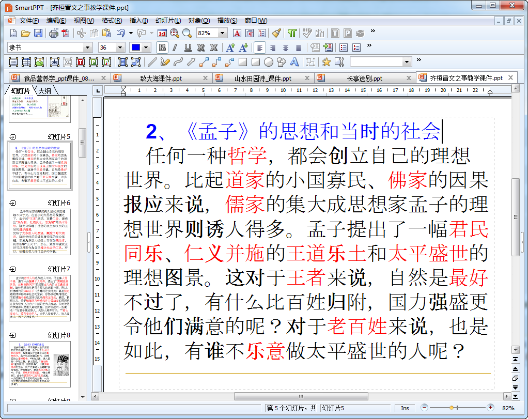The image size is (528, 419).
Task: Open the font name dropdown
Action: point(87,48)
